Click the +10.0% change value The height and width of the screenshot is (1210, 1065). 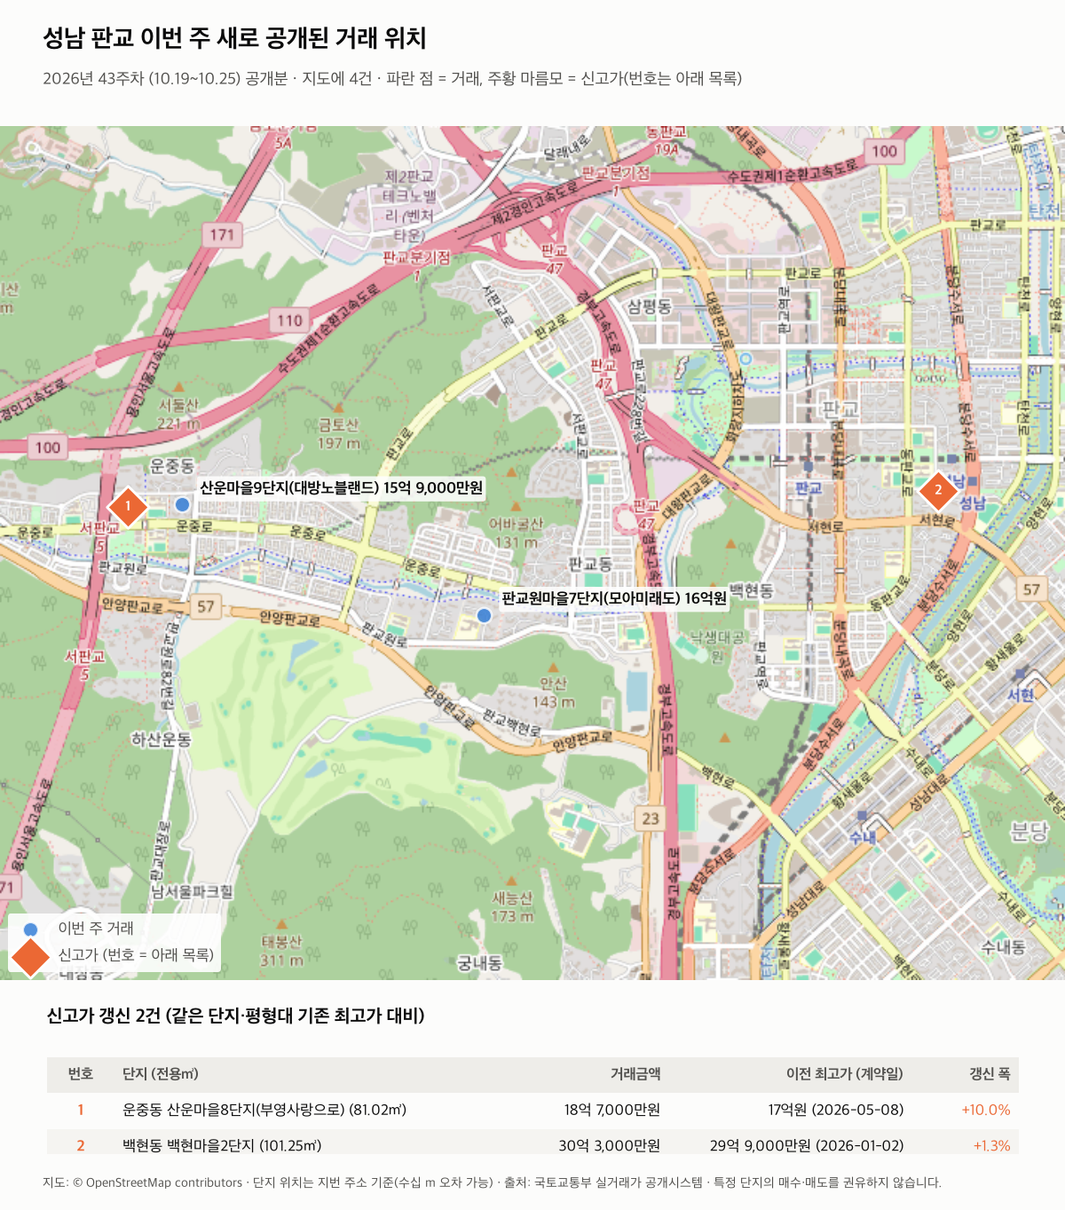pyautogui.click(x=986, y=1110)
